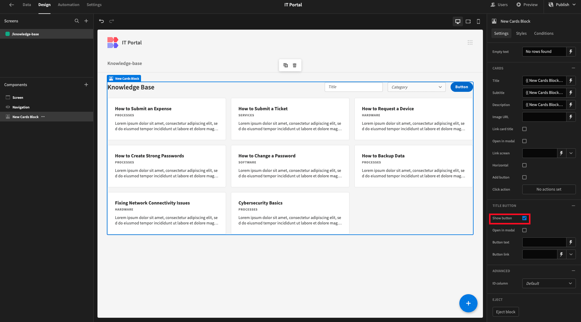Screen dimensions: 581x322
Task: Enable Open in modal under Title Button
Action: pos(524,230)
